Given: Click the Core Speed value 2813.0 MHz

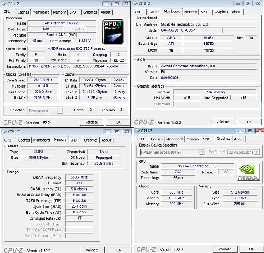Looking at the screenshot, I should click(x=43, y=80).
